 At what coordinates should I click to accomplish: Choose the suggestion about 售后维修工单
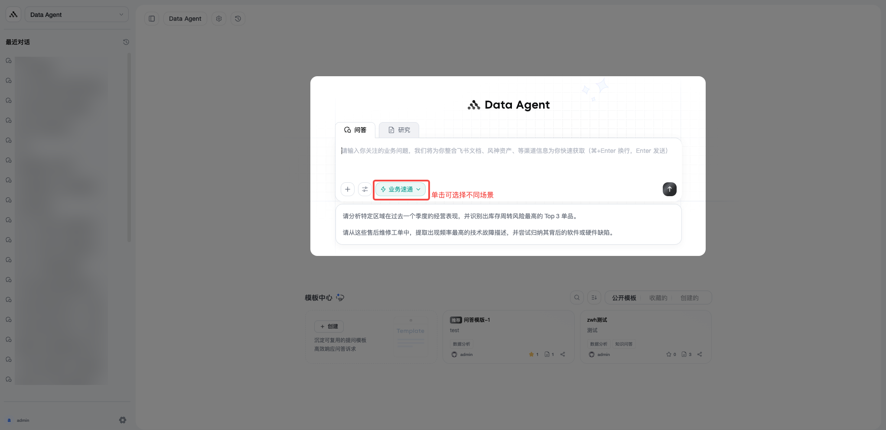(x=479, y=233)
